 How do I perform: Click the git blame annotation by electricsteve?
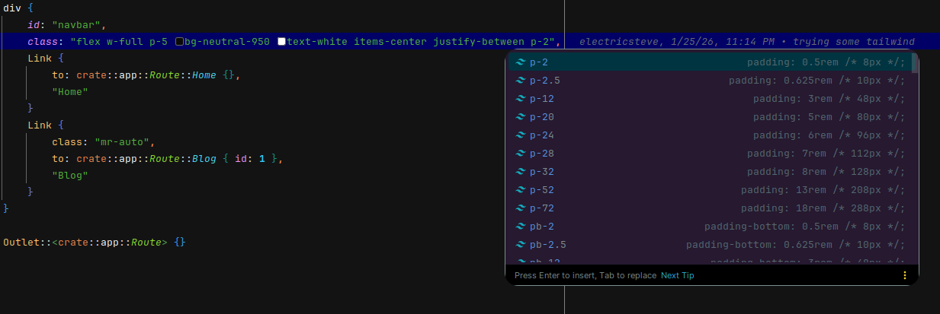pyautogui.click(x=746, y=41)
